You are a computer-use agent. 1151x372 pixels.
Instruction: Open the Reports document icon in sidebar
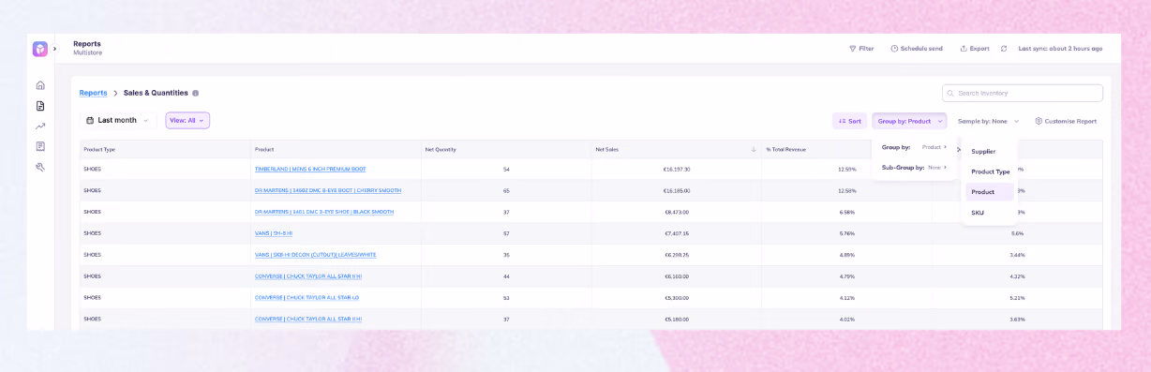coord(40,106)
